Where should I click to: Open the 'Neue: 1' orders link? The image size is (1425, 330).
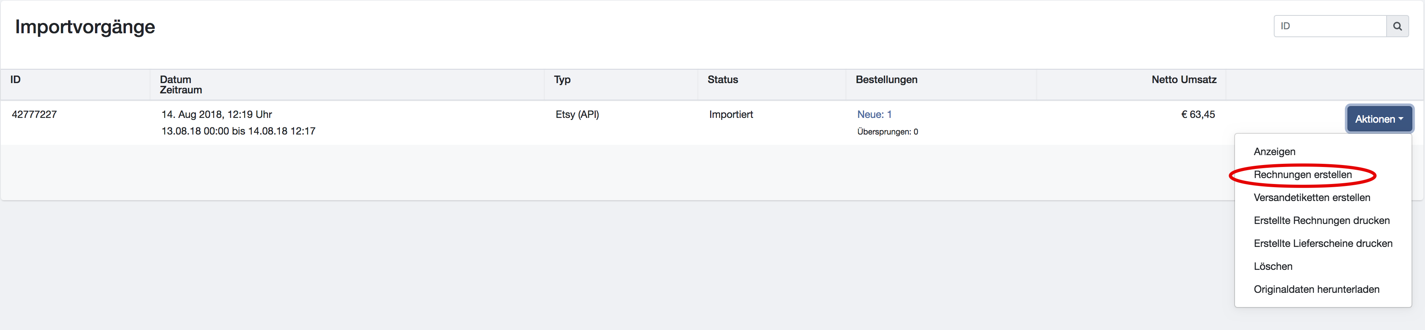tap(874, 114)
